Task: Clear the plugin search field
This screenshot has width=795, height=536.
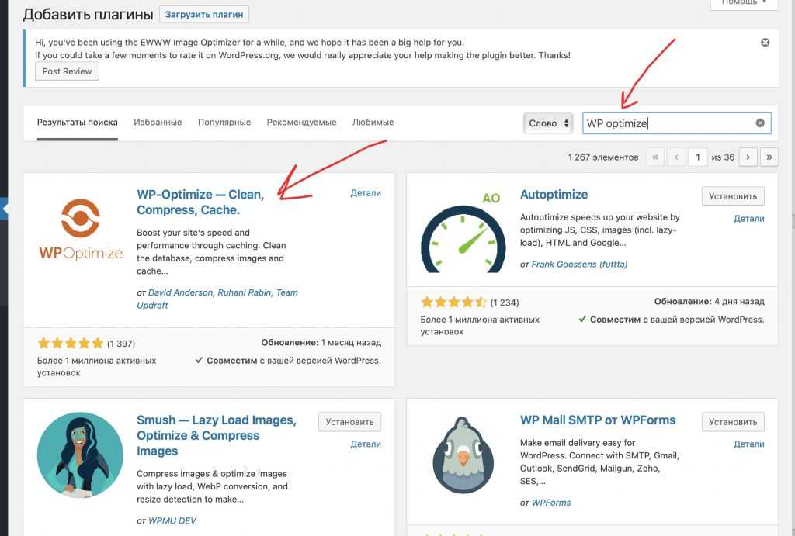Action: pos(760,123)
